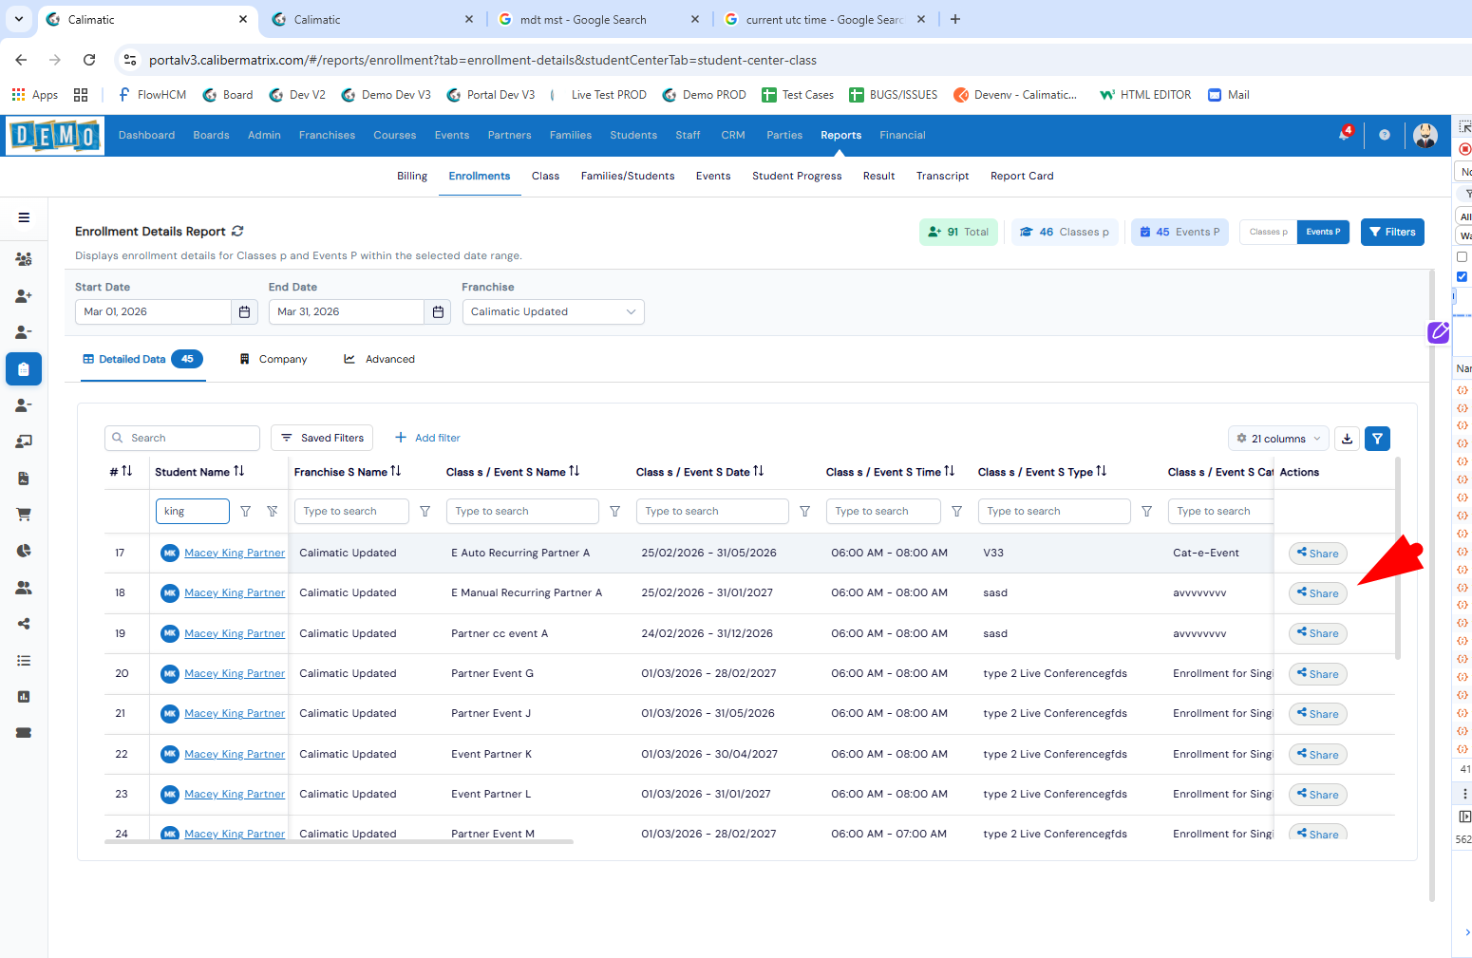The height and width of the screenshot is (958, 1472).
Task: Open Macey King Partner link in row 19
Action: pos(234,633)
